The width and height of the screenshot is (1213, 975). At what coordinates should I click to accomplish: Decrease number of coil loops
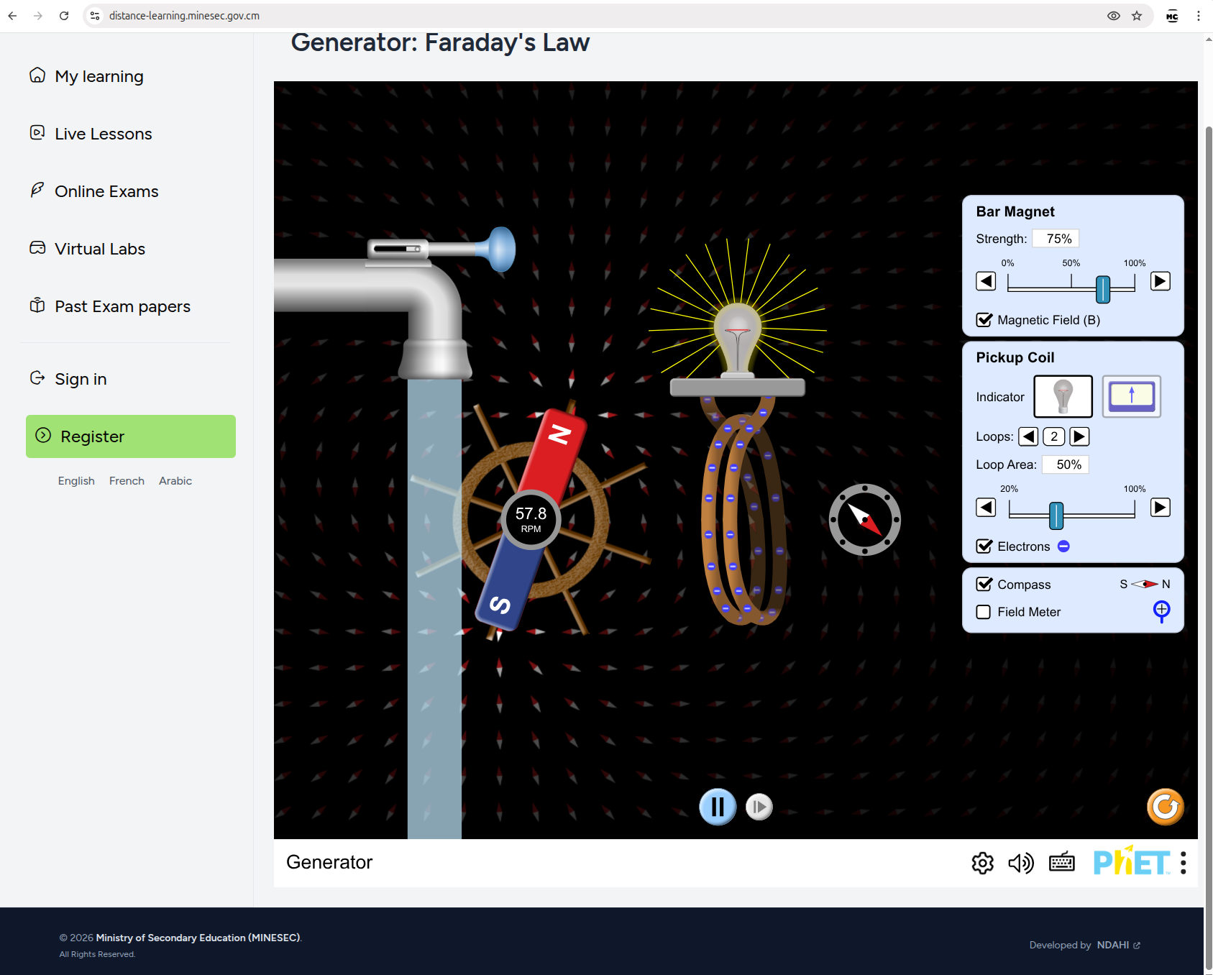(x=1028, y=436)
